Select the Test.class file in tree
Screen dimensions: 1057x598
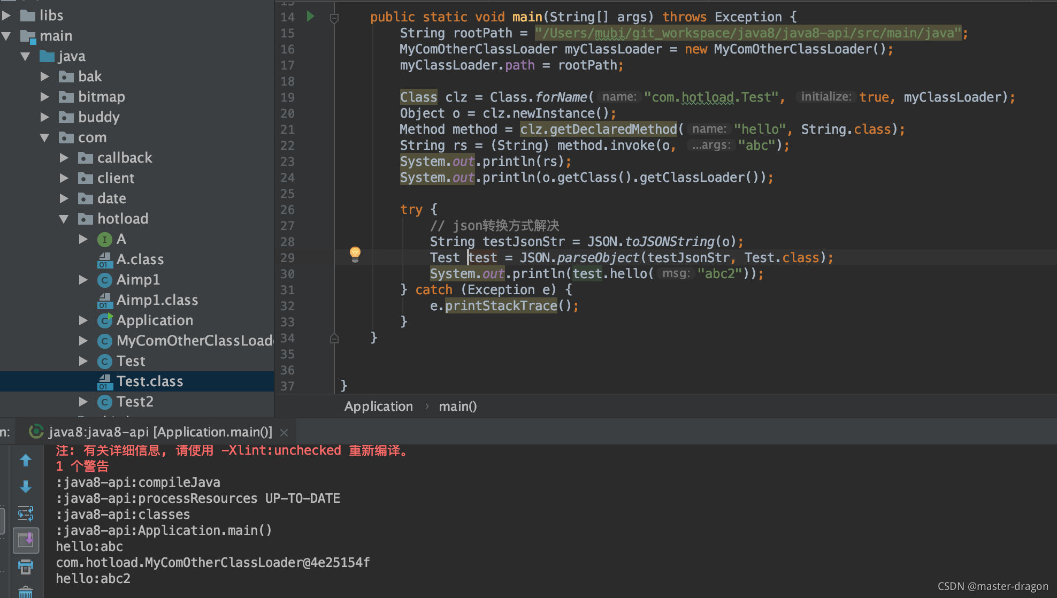[x=137, y=381]
